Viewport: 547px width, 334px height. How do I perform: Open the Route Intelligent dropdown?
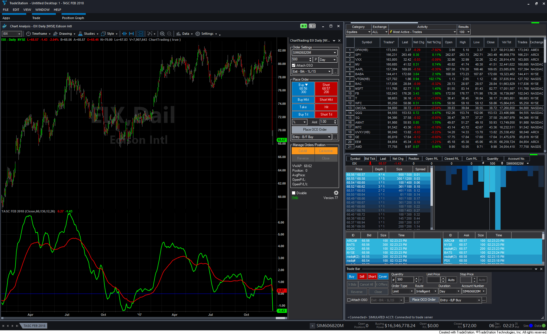[x=426, y=291]
